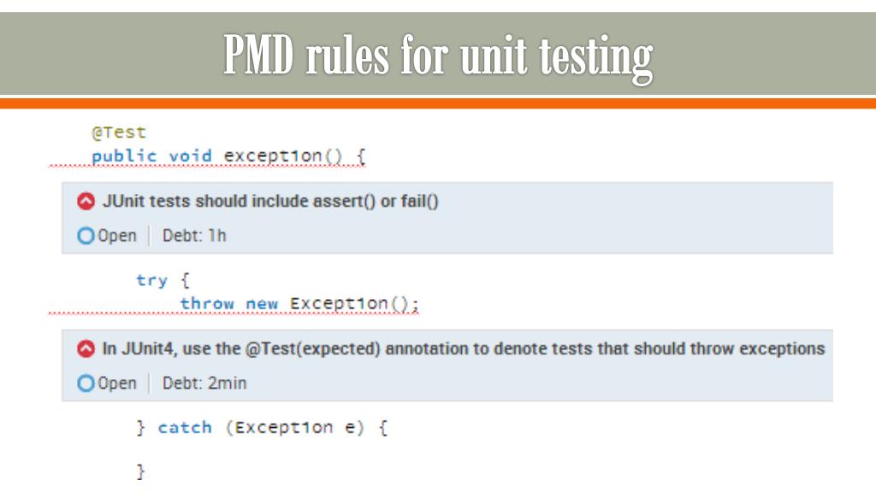Click the 'try' keyword

(x=151, y=280)
